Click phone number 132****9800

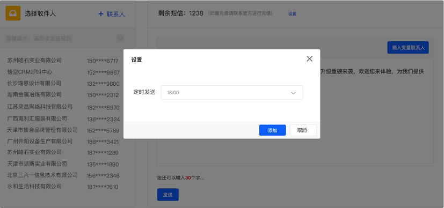(x=103, y=84)
